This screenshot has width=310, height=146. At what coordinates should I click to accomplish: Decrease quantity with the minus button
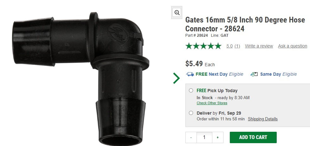pos(191,137)
